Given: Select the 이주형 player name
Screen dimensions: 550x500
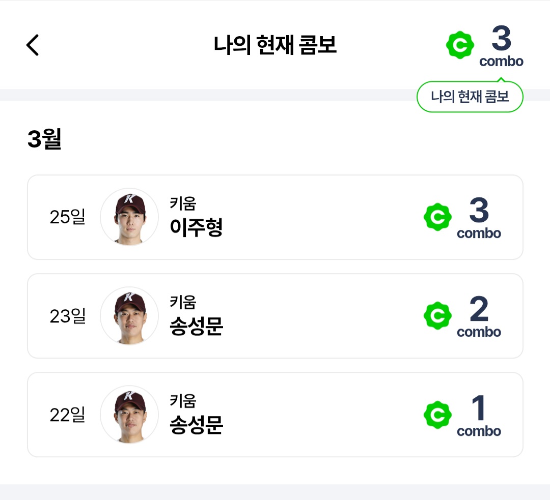Looking at the screenshot, I should [x=196, y=228].
